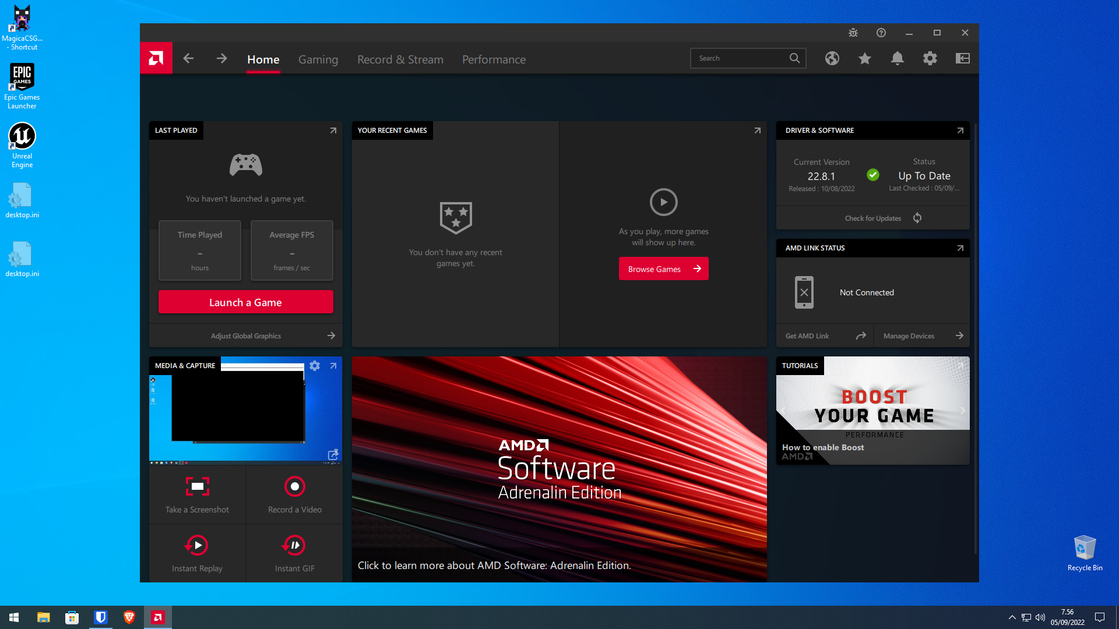Open the web browser globe icon
Image resolution: width=1119 pixels, height=629 pixels.
[x=832, y=58]
